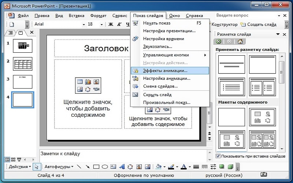
Task: Open the Файл menu
Action: click(x=23, y=16)
